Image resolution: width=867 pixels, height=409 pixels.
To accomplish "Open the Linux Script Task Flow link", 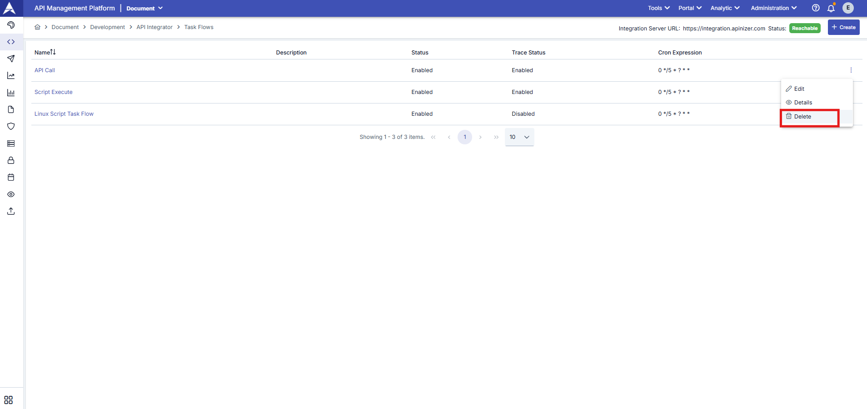I will tap(64, 114).
